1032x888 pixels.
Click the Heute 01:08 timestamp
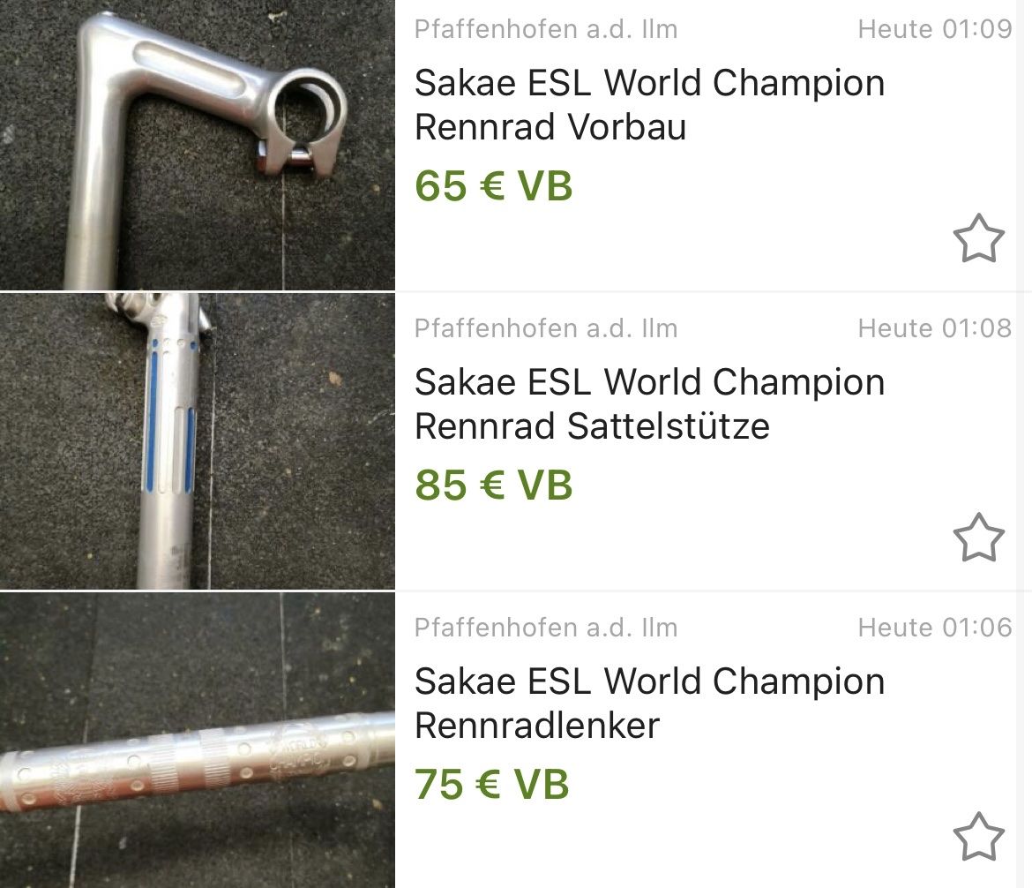pyautogui.click(x=935, y=328)
